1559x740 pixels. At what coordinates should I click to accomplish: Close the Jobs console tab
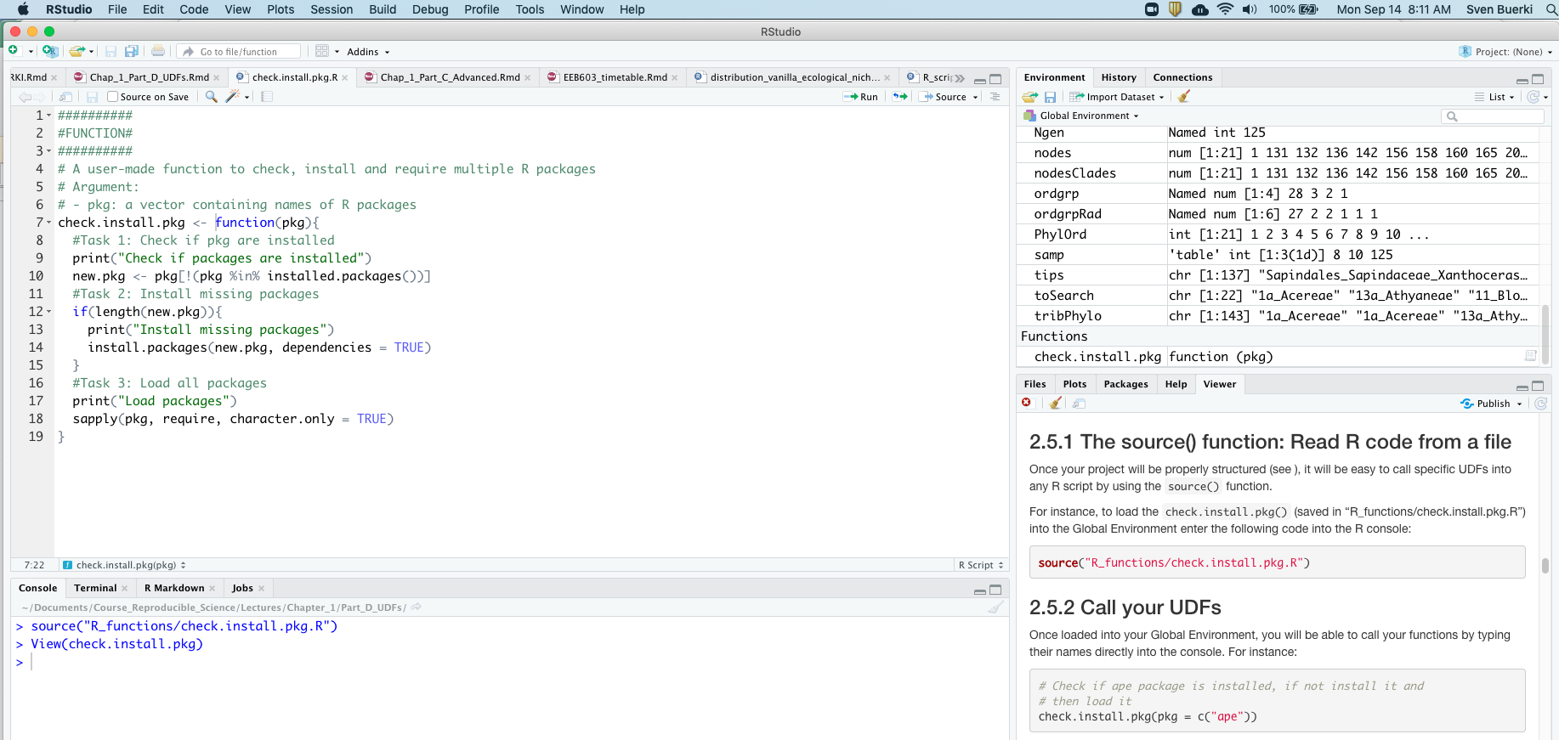point(261,589)
